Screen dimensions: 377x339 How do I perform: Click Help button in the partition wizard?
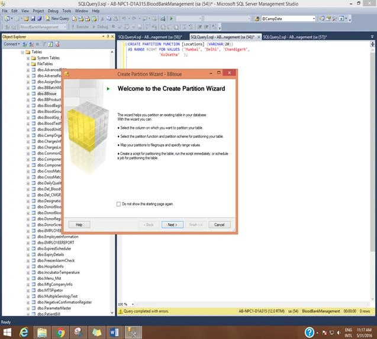[x=79, y=225]
